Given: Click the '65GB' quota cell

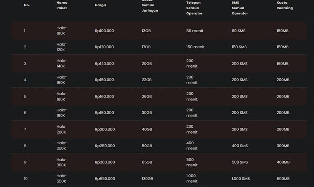Looking at the screenshot, I should 147,162.
